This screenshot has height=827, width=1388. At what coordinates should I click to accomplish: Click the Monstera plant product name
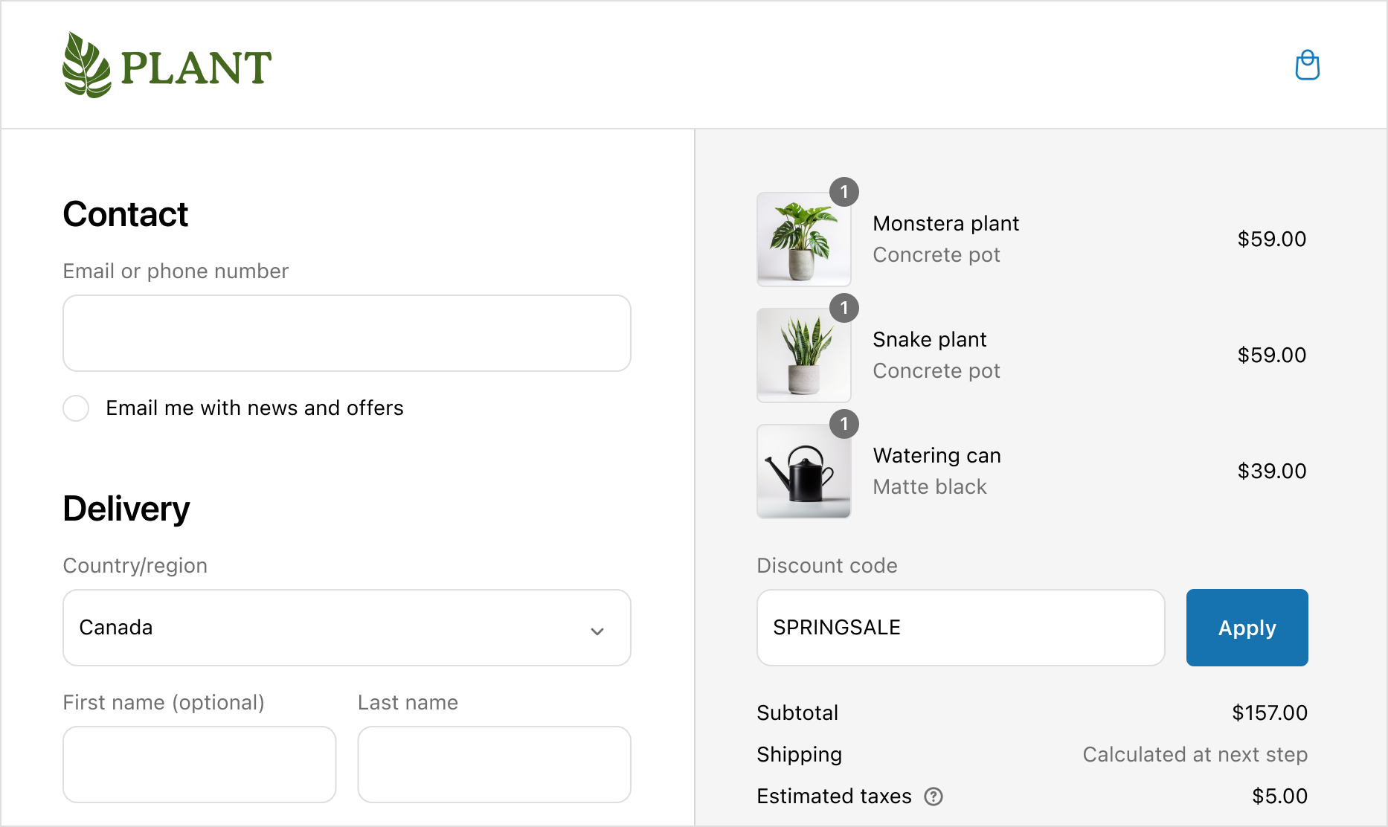[x=945, y=224]
